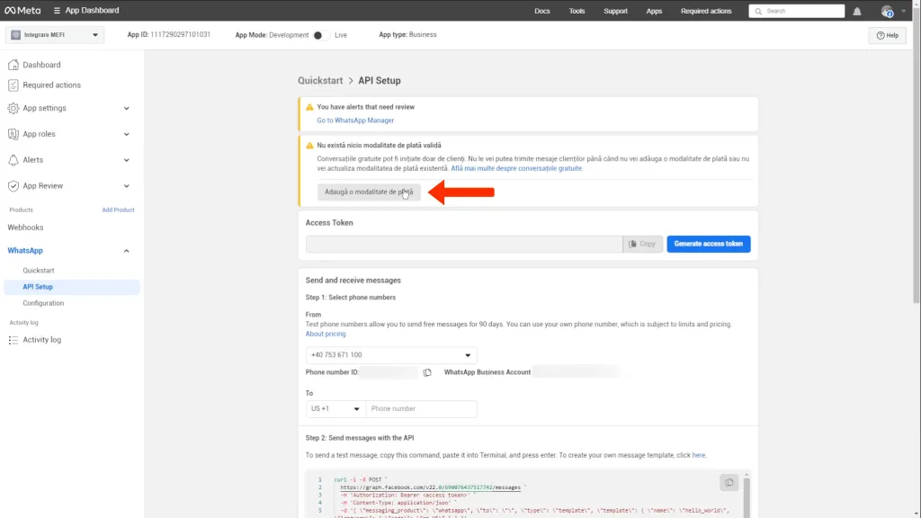This screenshot has width=921, height=518.
Task: Click the code block scrollbar
Action: [747, 496]
